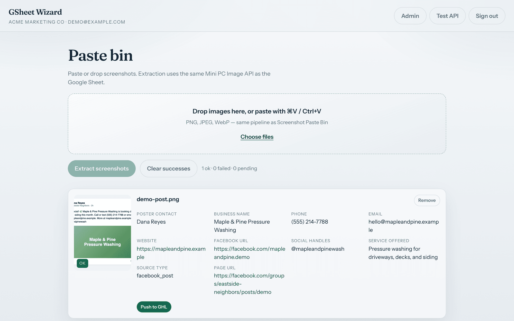Open the Choose files link
The height and width of the screenshot is (321, 514).
(x=257, y=137)
